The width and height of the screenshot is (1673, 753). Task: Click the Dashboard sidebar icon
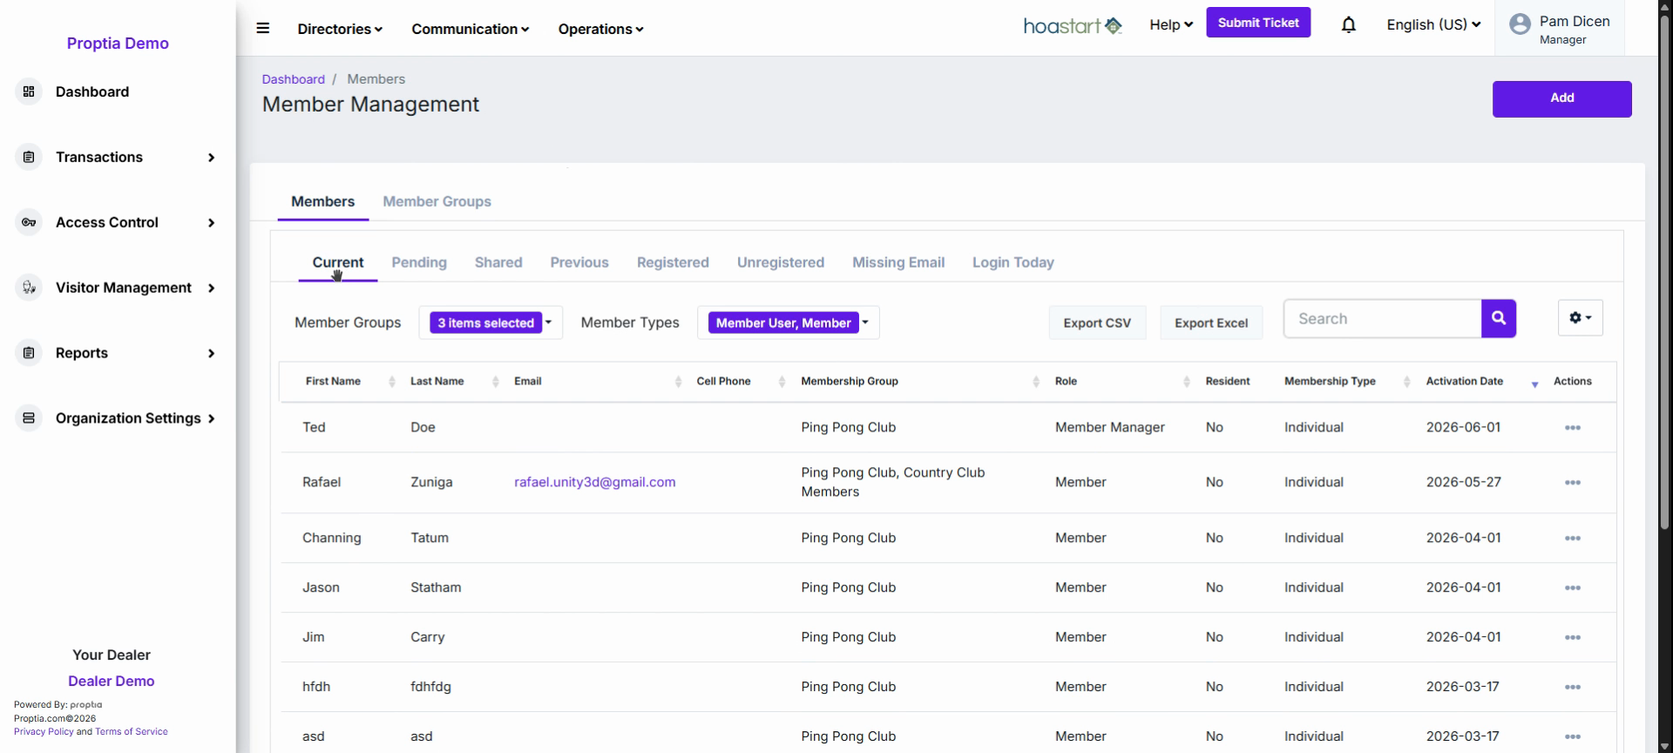coord(29,92)
